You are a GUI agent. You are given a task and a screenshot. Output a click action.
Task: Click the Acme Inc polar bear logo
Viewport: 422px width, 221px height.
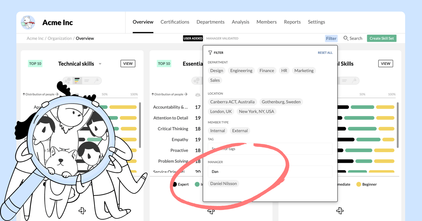coord(28,22)
